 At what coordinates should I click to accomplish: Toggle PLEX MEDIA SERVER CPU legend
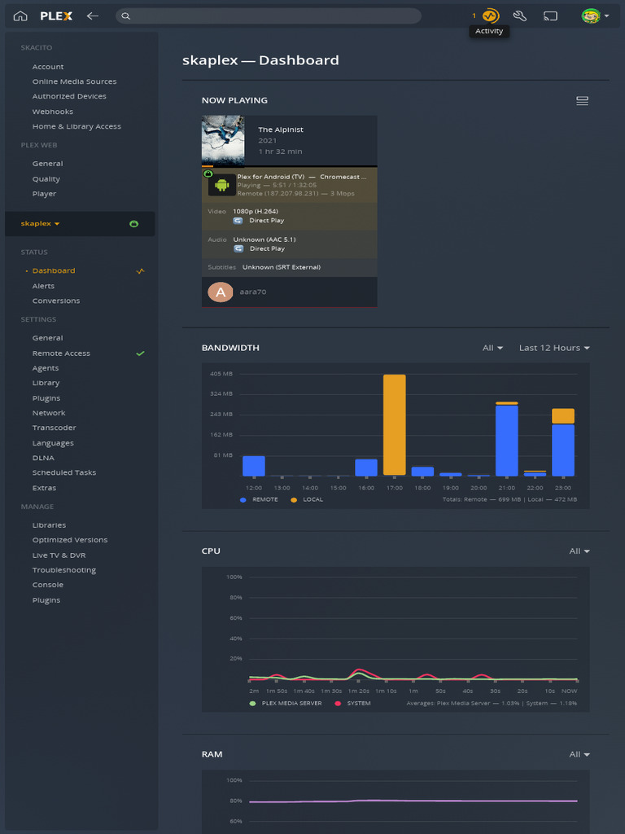286,703
